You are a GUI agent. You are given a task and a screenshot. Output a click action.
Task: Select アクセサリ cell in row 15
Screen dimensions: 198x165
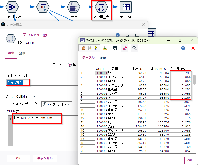[119, 130]
